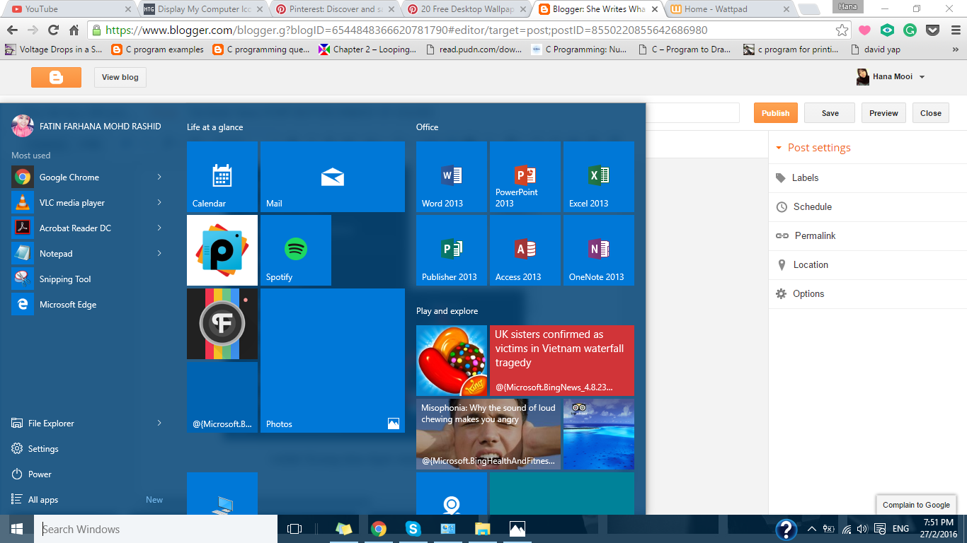Open All apps list

click(x=88, y=499)
